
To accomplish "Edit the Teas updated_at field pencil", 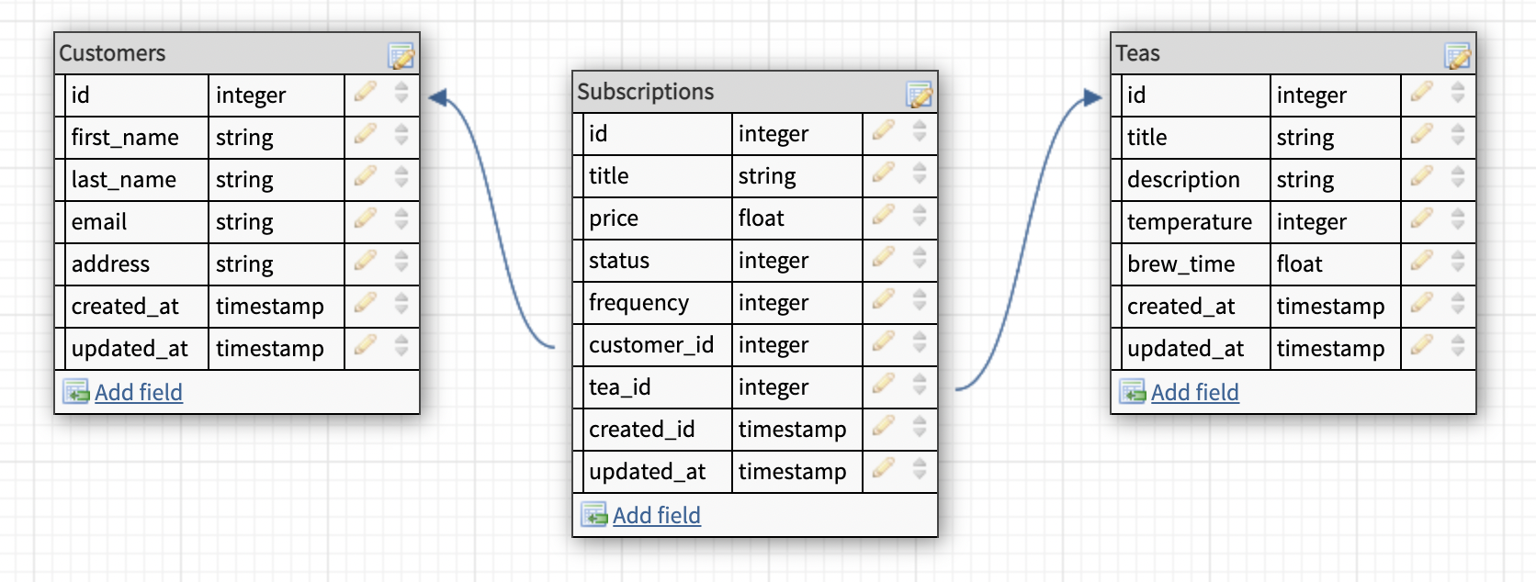I will point(1422,345).
